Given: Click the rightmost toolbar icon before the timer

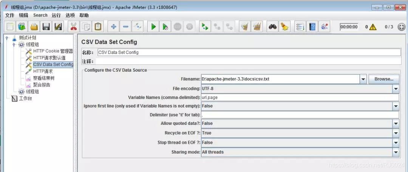Looking at the screenshot, I should 324,27.
